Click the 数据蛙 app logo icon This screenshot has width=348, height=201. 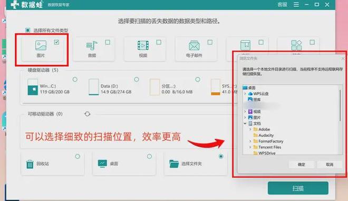(15, 4)
